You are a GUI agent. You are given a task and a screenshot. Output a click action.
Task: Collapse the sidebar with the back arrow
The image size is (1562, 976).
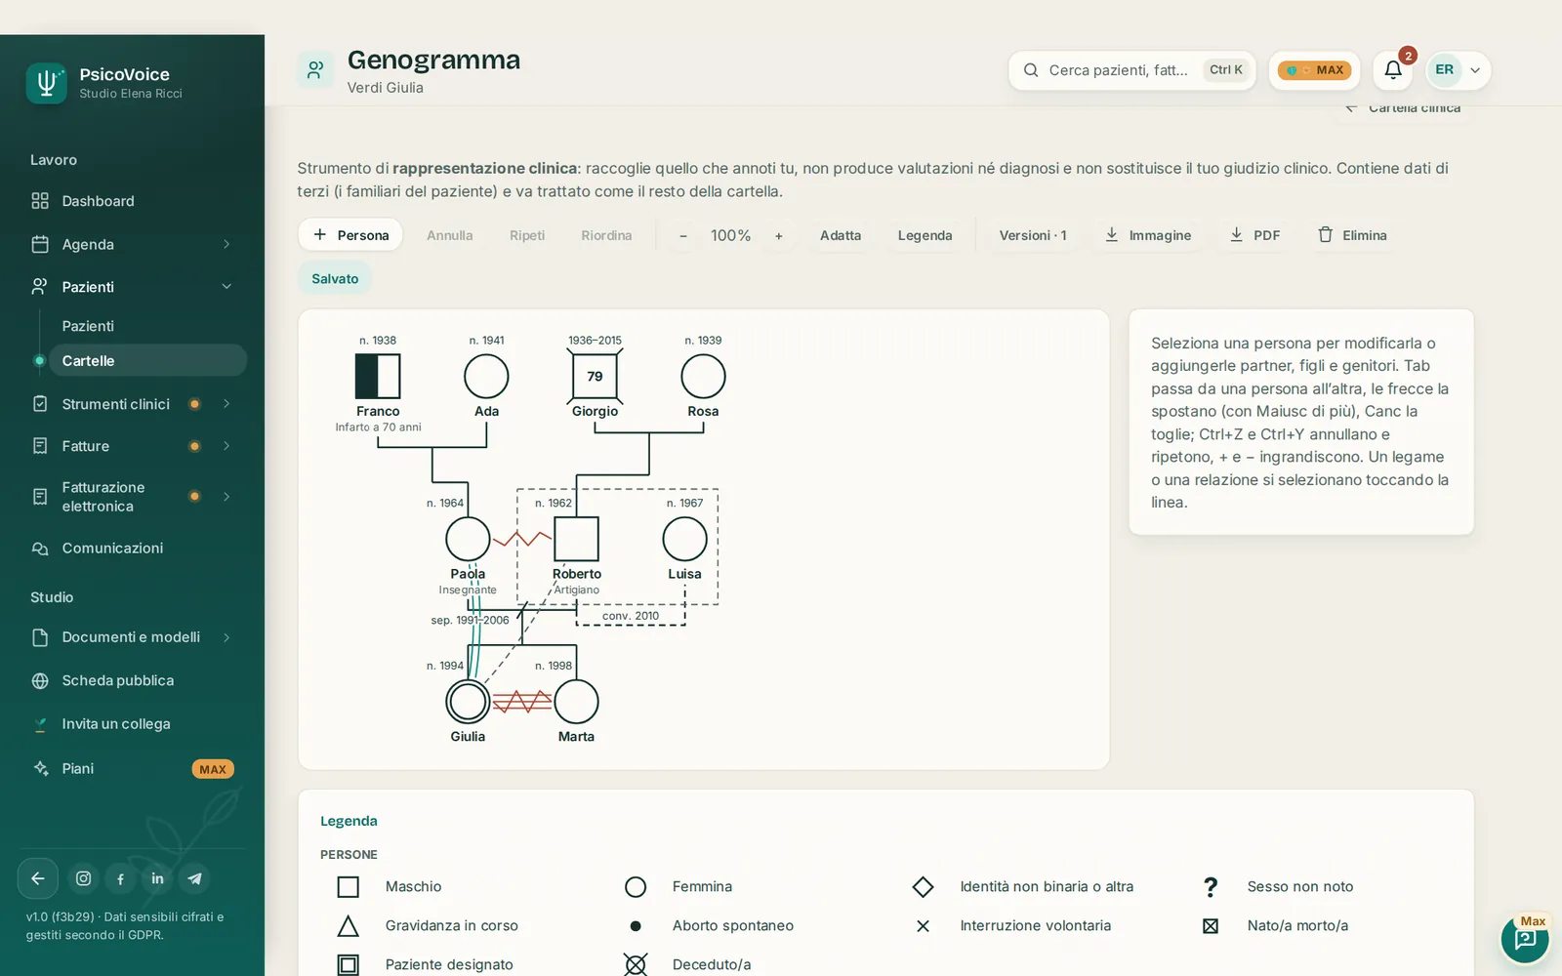tap(38, 878)
